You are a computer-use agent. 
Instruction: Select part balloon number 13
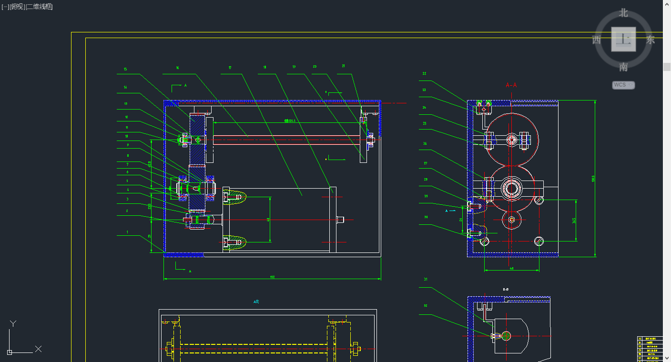(x=126, y=104)
